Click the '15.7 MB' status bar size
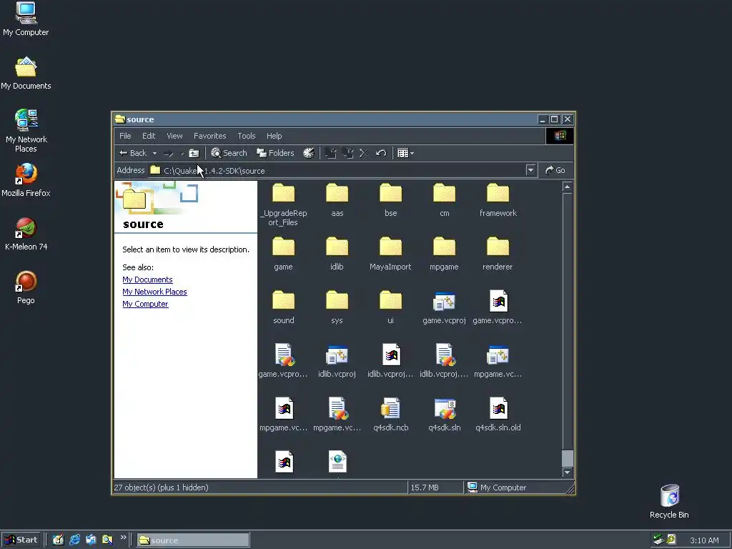 coord(425,488)
